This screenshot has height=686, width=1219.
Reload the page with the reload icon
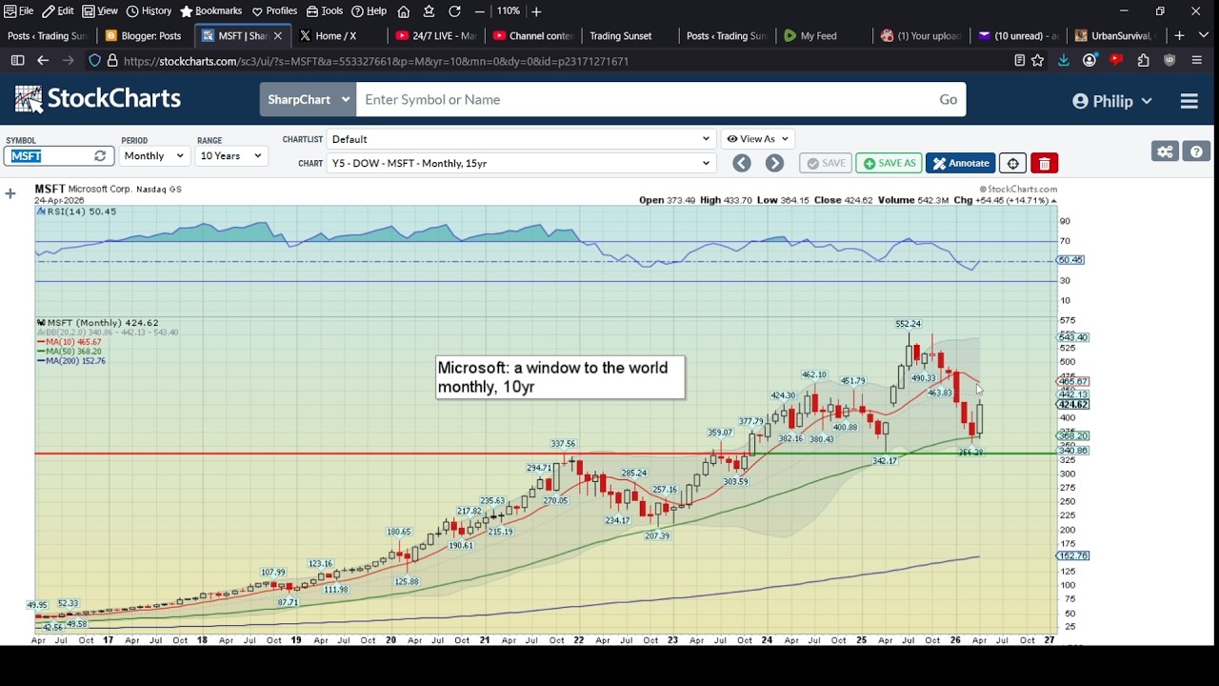click(455, 11)
